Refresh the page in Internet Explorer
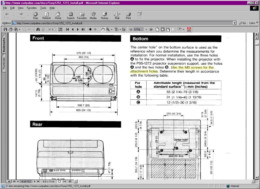 tap(47, 16)
